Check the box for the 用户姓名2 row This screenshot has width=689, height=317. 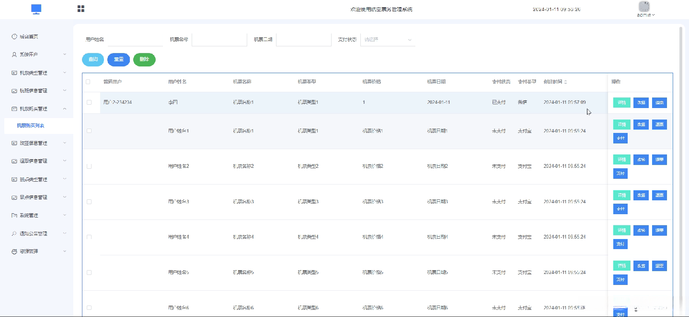coord(89,166)
